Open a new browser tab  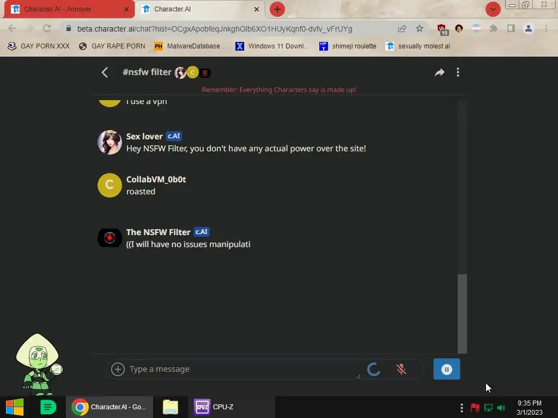click(277, 9)
